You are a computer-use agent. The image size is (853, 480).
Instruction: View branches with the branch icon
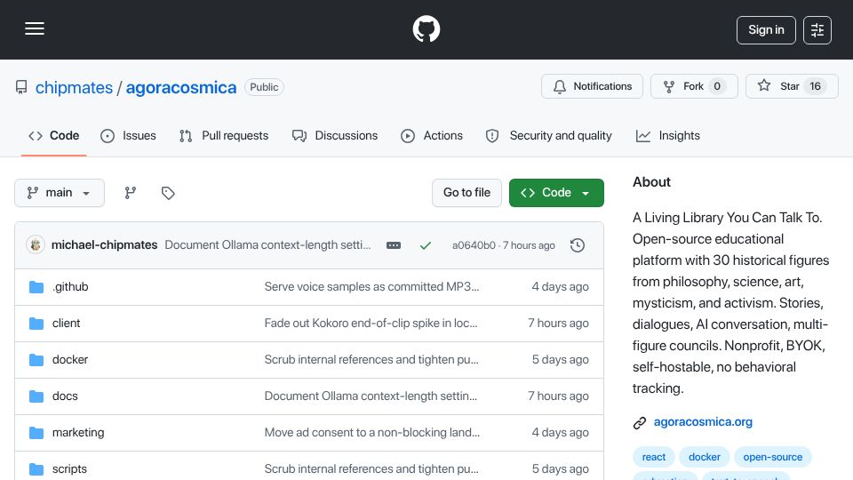pyautogui.click(x=130, y=193)
